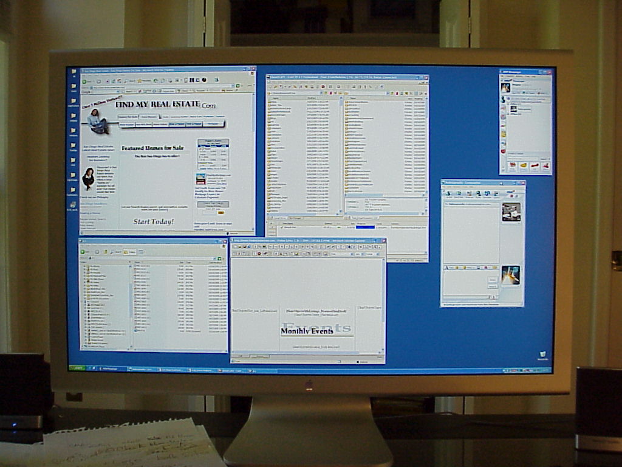
Task: Open the font size dropdown in the editor toolbar
Action: click(363, 254)
